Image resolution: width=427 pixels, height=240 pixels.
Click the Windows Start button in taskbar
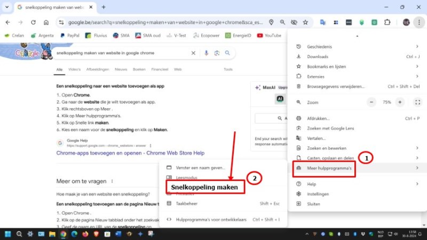pos(8,234)
